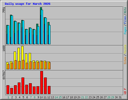Click day 29 on the date axis

coord(112,97)
